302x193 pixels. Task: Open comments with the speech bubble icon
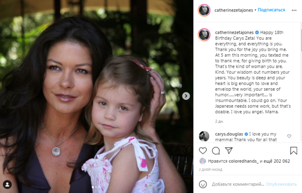coord(216,151)
